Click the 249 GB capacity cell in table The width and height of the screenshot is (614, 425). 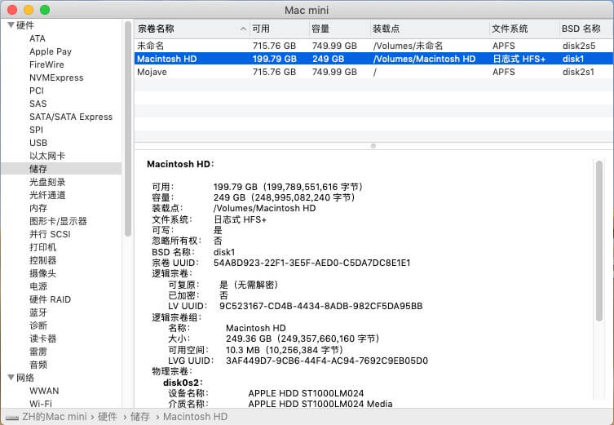click(x=328, y=59)
